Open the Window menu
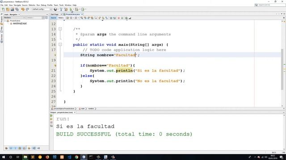 (x=68, y=5)
